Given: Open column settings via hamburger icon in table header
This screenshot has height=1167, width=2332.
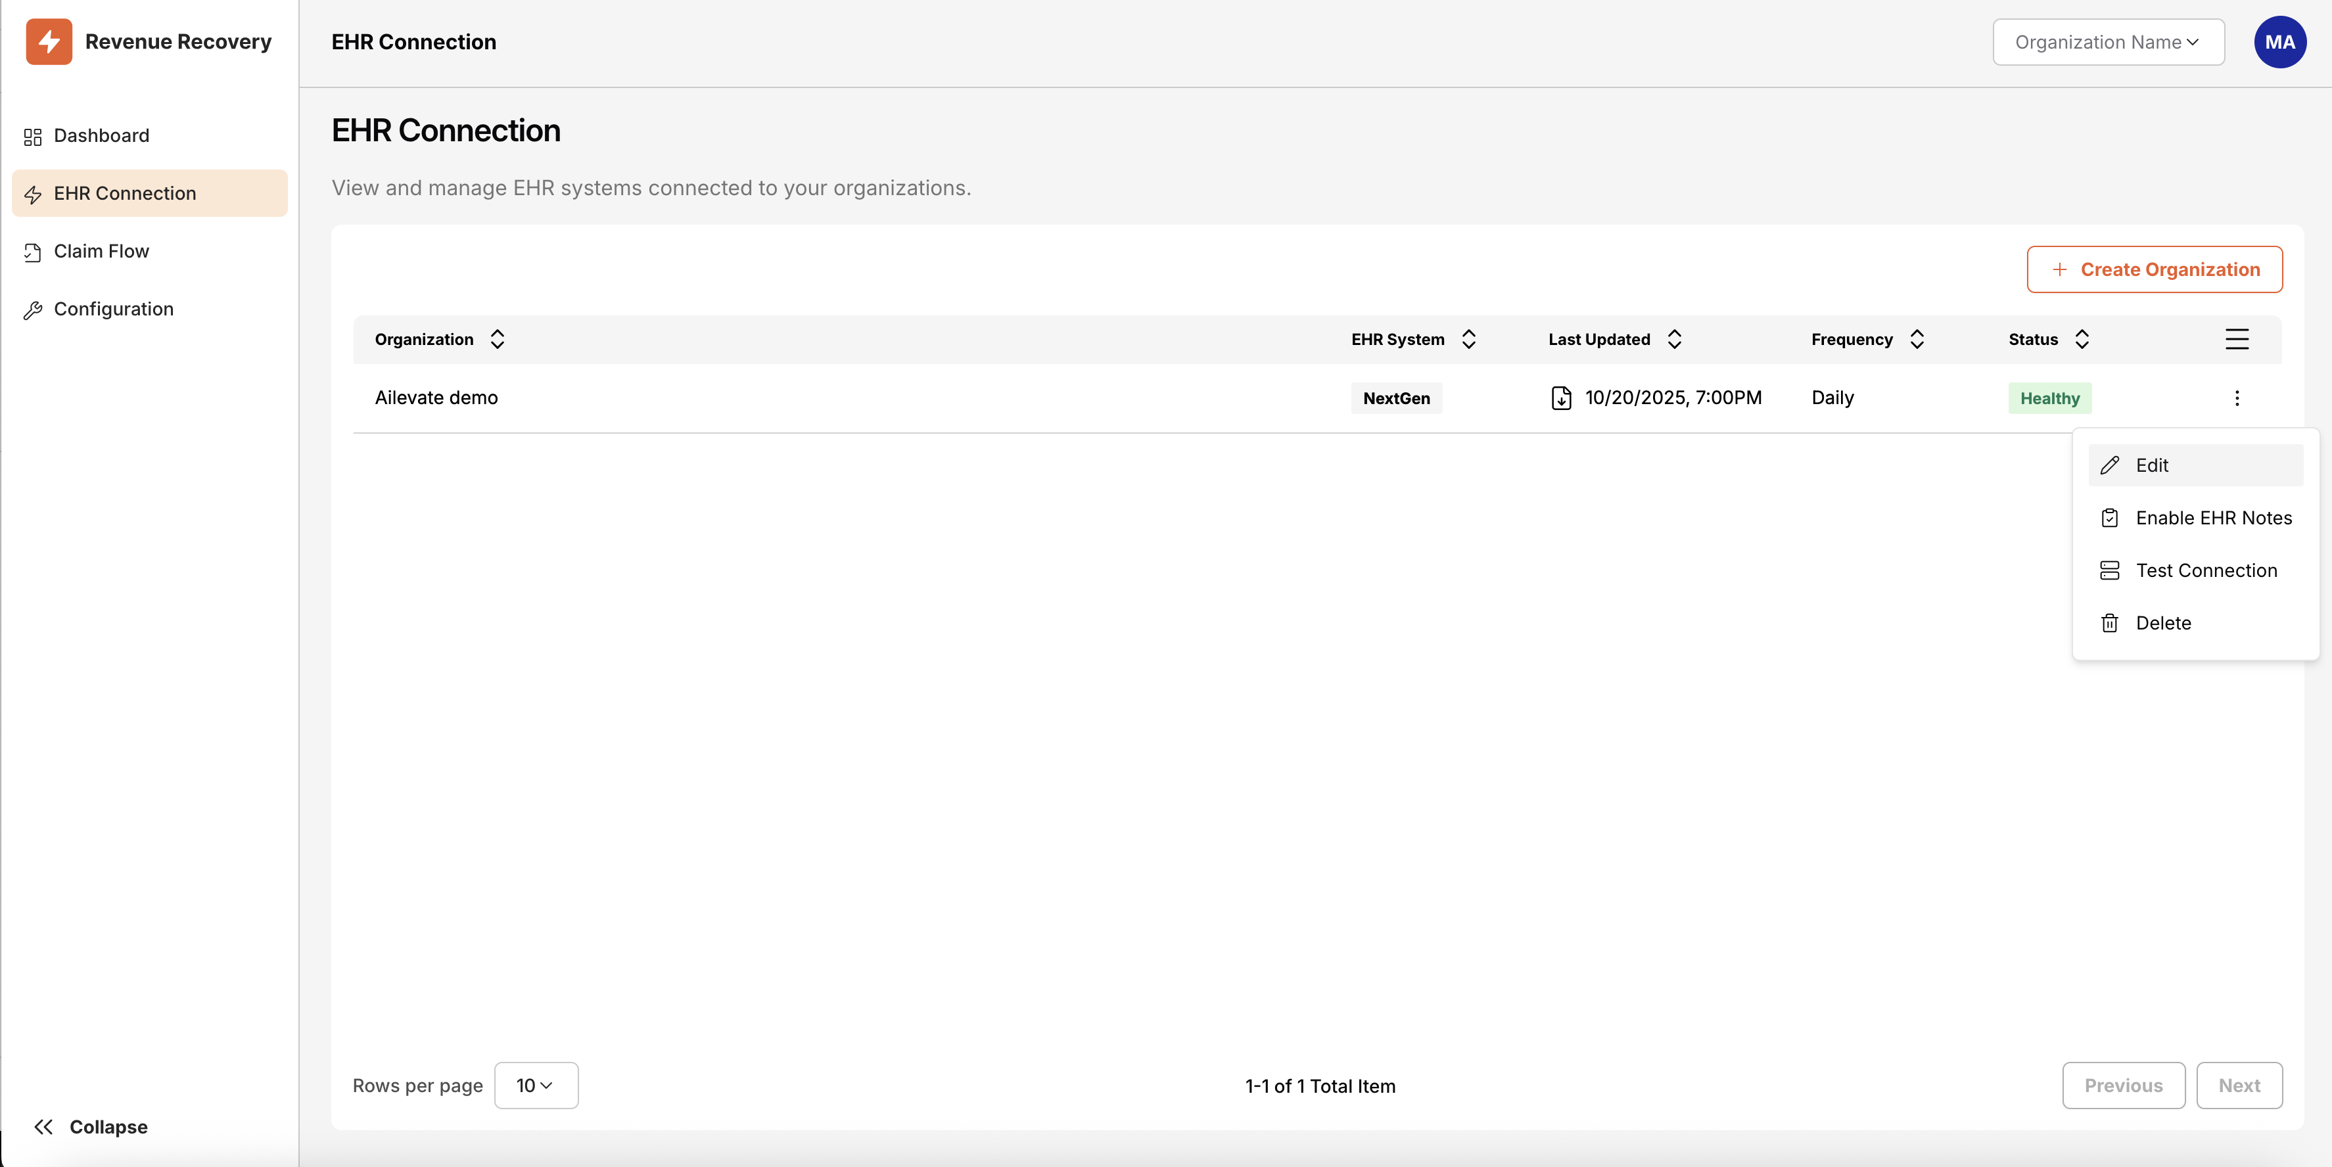Looking at the screenshot, I should click(x=2236, y=340).
